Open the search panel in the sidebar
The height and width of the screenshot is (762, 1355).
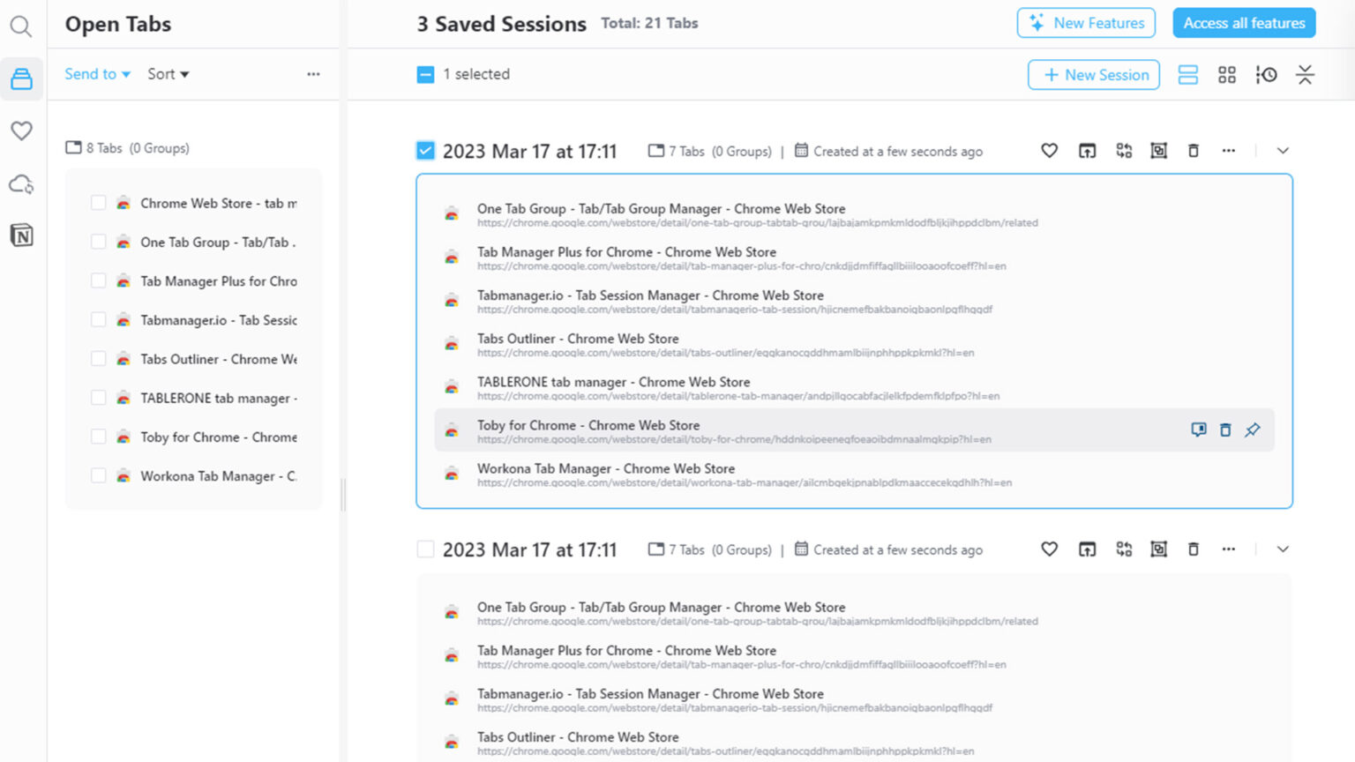click(21, 26)
